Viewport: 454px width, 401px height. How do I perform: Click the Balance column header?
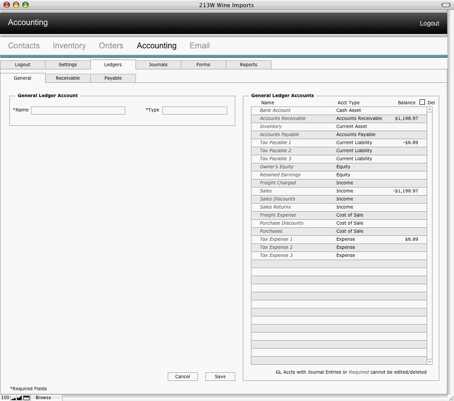coord(407,102)
